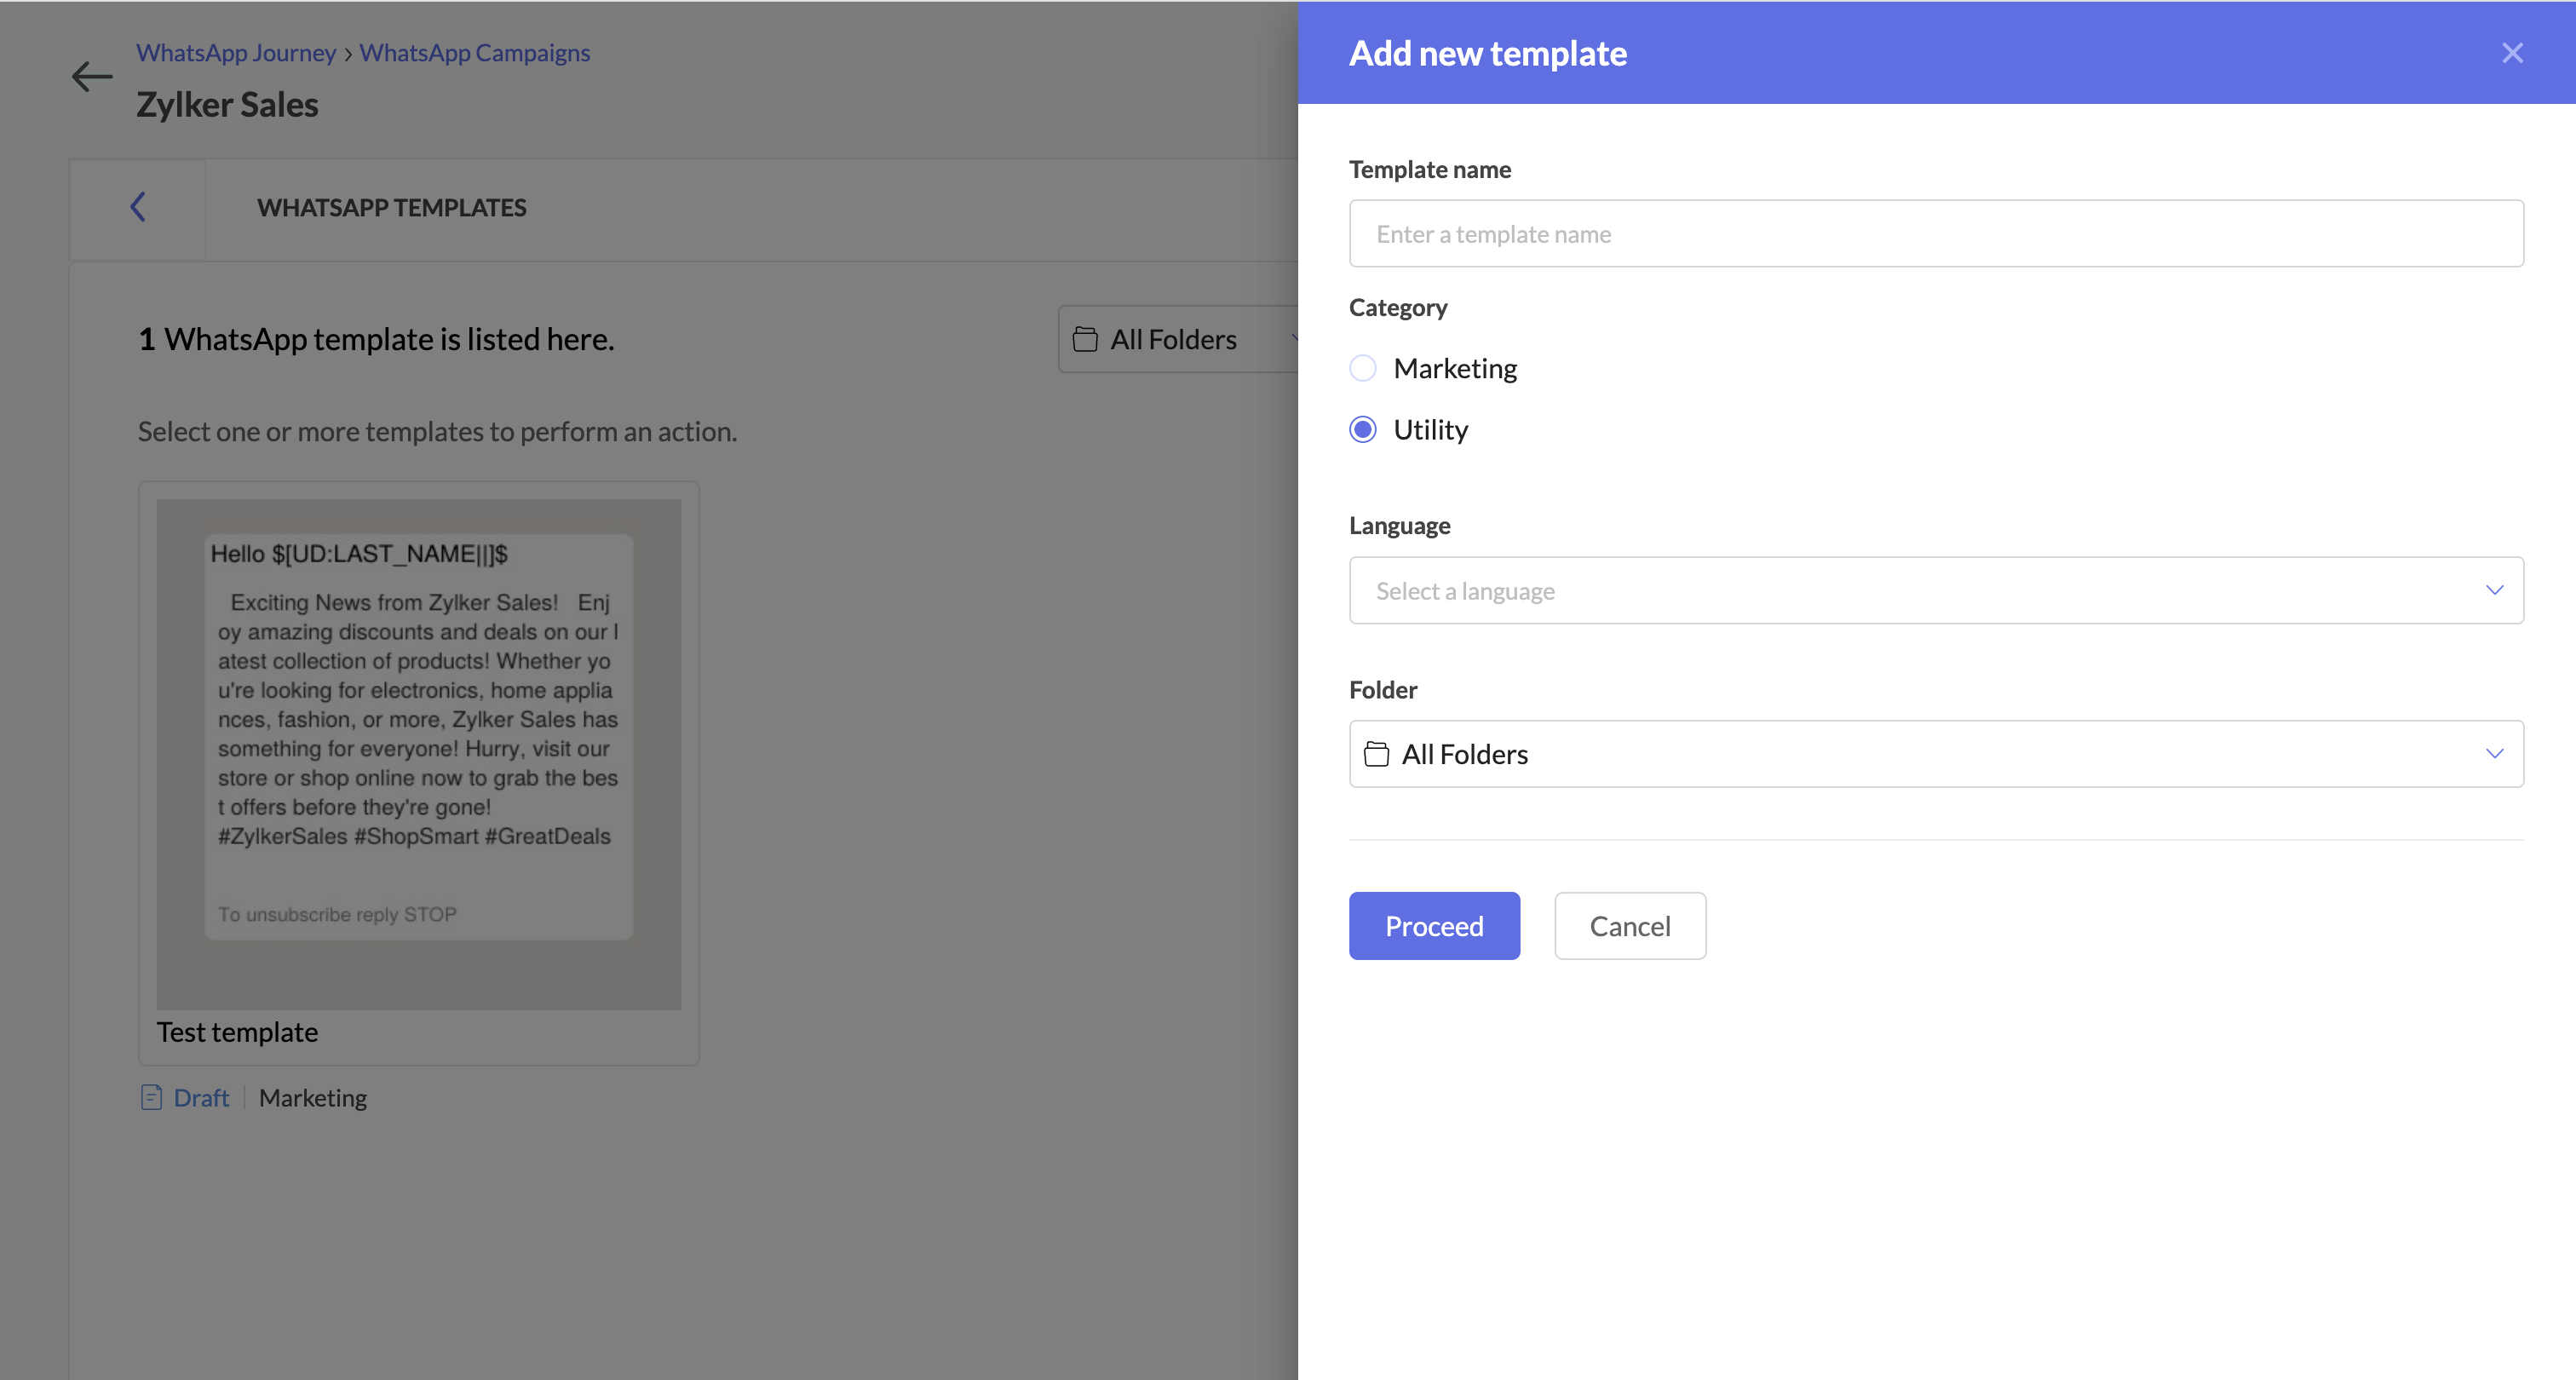This screenshot has width=2576, height=1380.
Task: Select the Test template preview thumbnail
Action: pos(418,754)
